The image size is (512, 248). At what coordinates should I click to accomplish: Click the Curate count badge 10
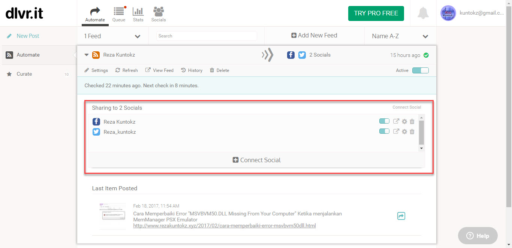point(67,74)
